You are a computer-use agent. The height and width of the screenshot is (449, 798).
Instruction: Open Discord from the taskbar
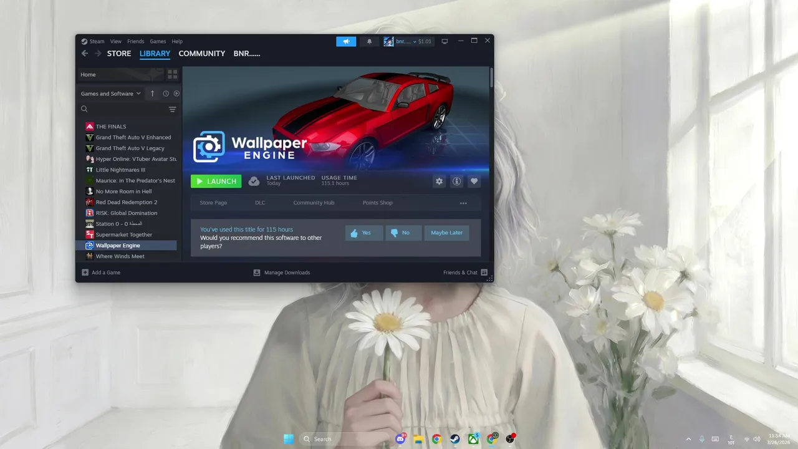point(400,439)
